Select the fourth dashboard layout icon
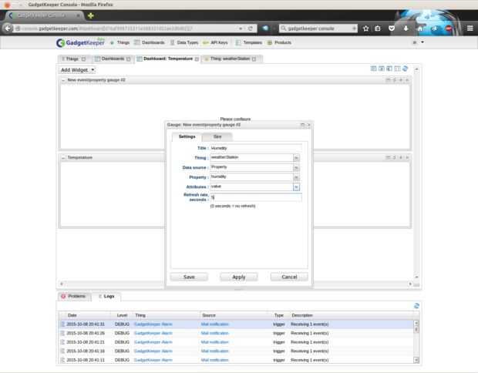 [x=397, y=69]
